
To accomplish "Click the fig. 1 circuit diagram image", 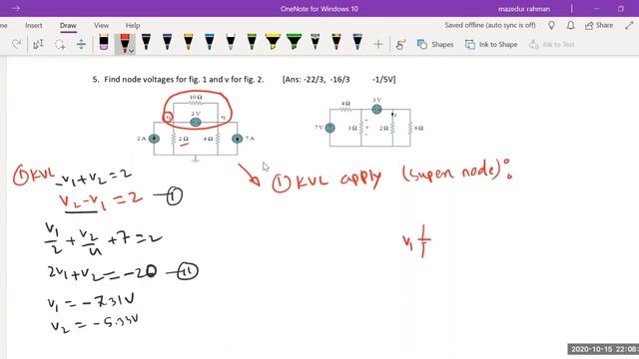I will pos(196,128).
